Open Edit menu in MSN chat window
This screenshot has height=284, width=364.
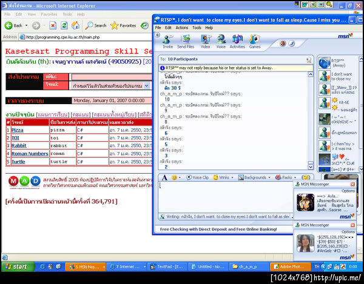click(168, 28)
